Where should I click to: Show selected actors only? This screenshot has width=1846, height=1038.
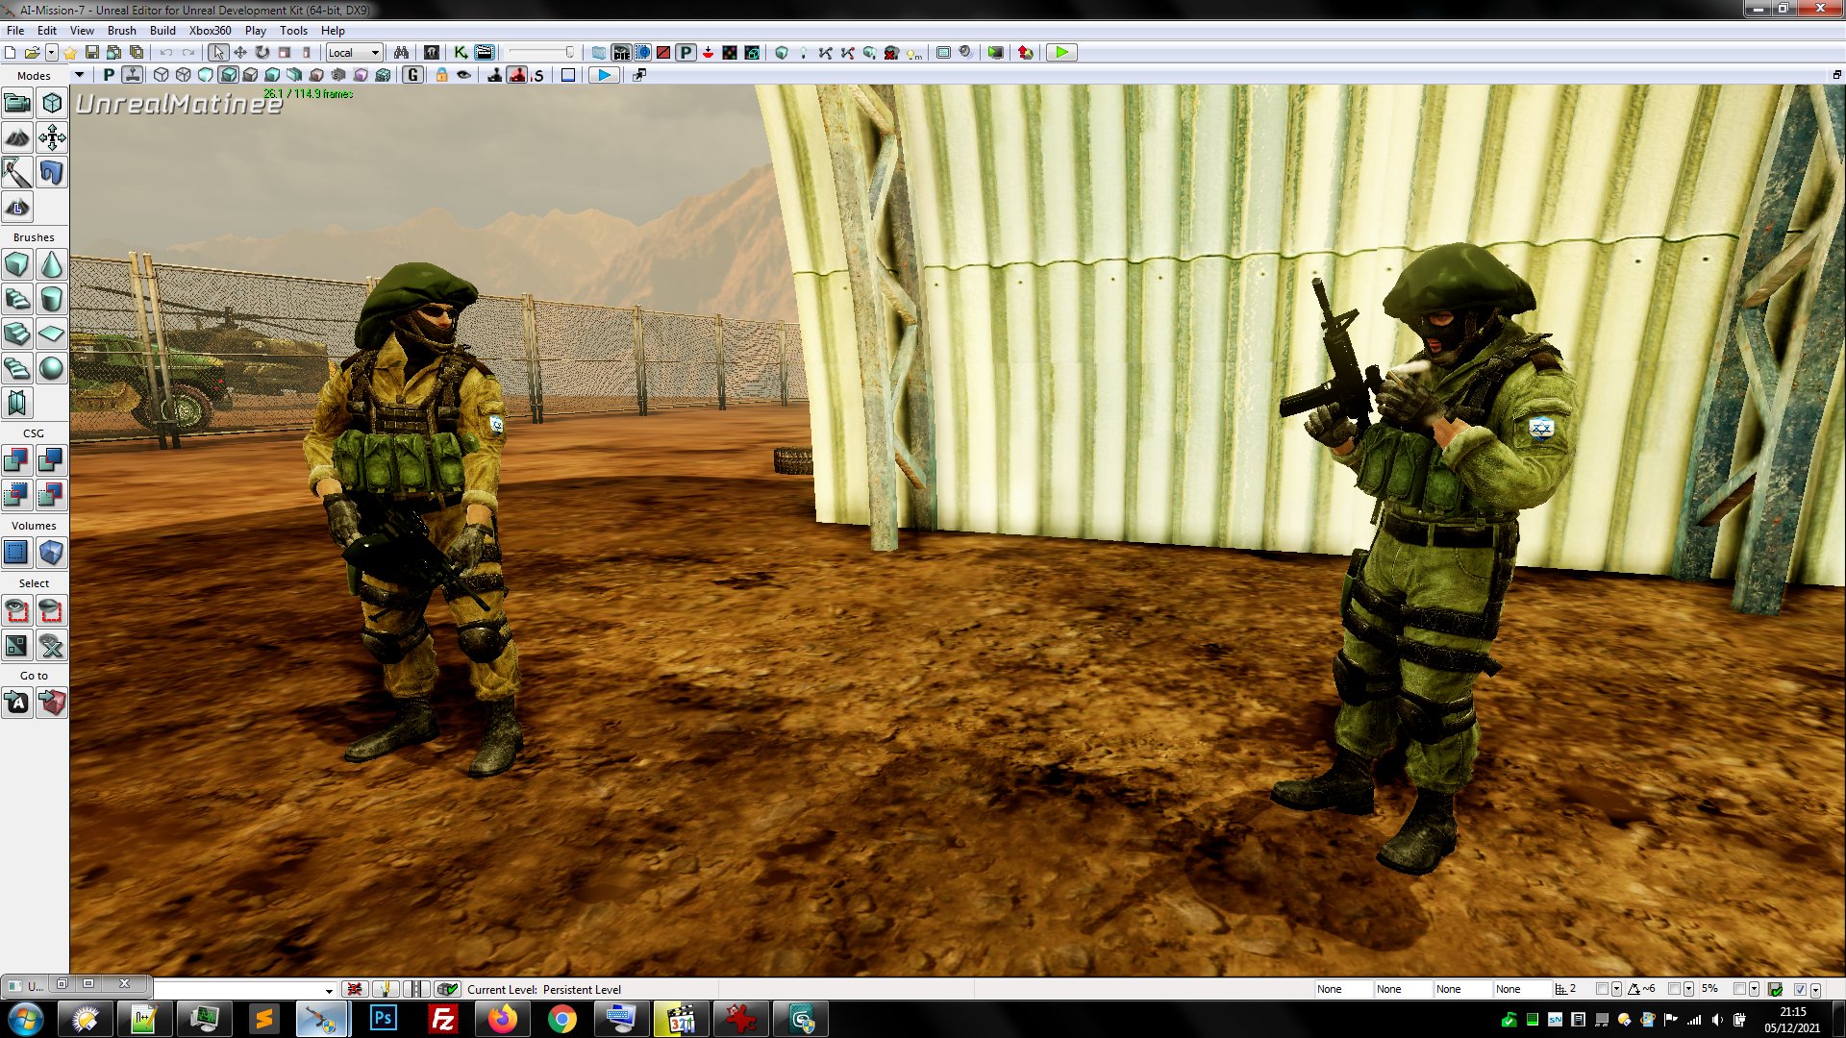tap(17, 610)
